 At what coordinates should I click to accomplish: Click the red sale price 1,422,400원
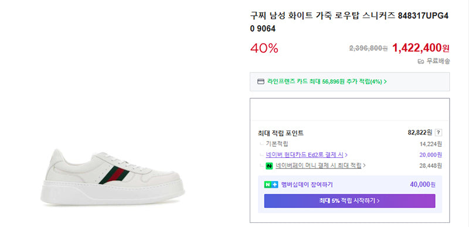[x=421, y=47]
